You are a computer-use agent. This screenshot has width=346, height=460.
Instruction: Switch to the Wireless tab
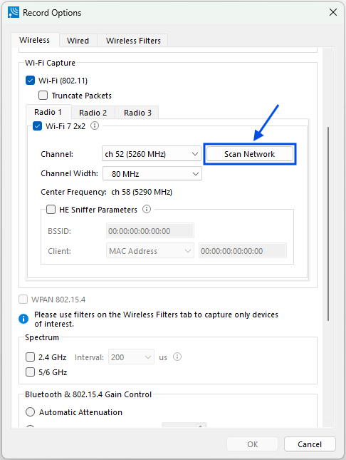point(35,40)
